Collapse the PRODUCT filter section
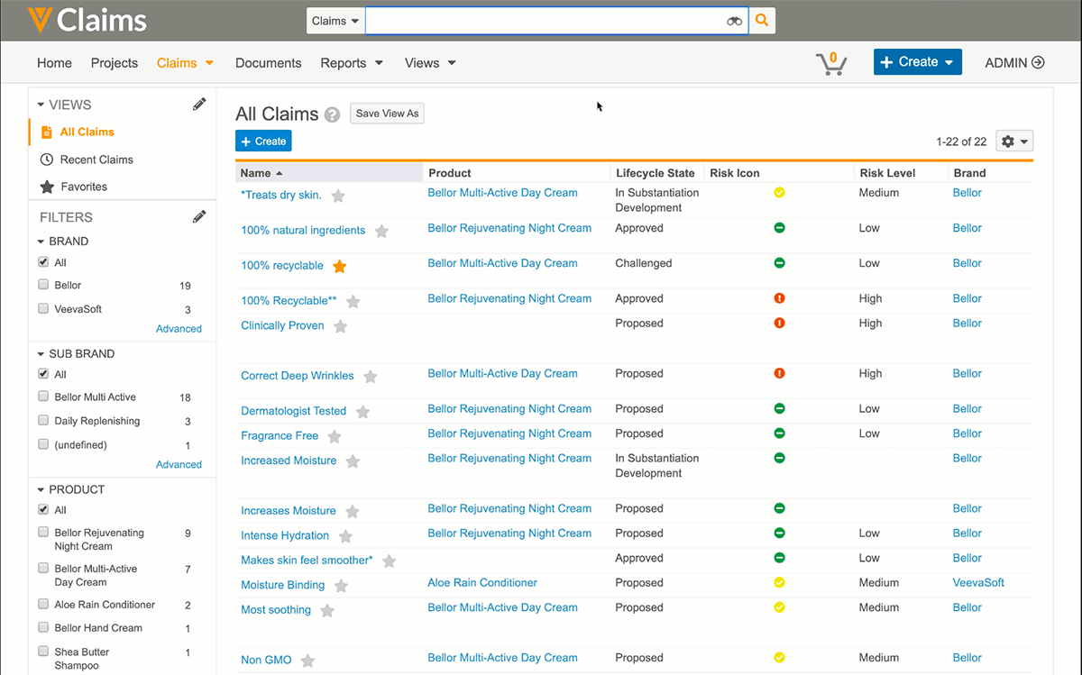 (x=41, y=489)
